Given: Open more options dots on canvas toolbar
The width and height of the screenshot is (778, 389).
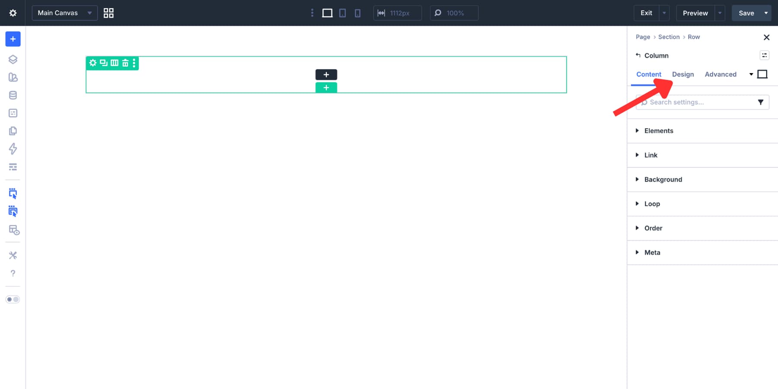Looking at the screenshot, I should pyautogui.click(x=134, y=63).
